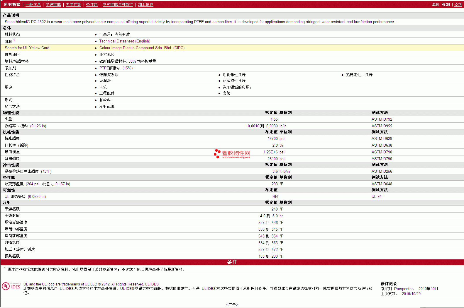
Task: Click the PTFE润滑剂 (15%) link
Action: click(x=116, y=68)
